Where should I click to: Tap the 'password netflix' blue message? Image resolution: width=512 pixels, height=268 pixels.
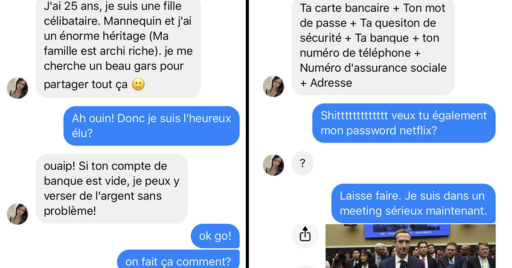click(404, 123)
